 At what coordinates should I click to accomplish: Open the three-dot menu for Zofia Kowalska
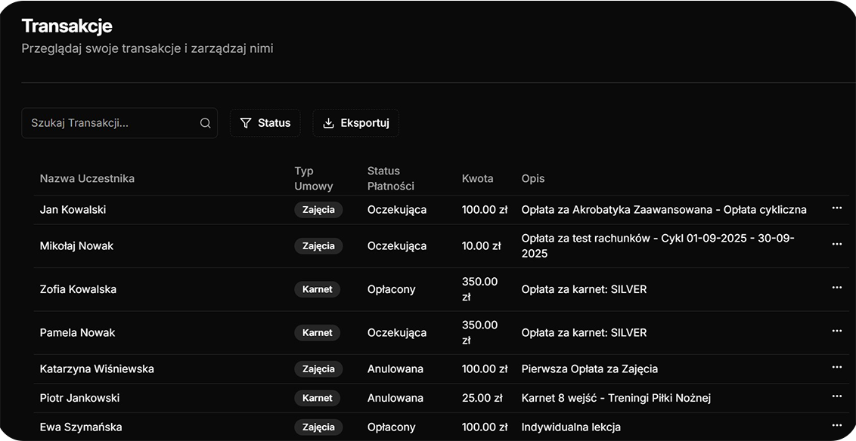click(x=836, y=288)
